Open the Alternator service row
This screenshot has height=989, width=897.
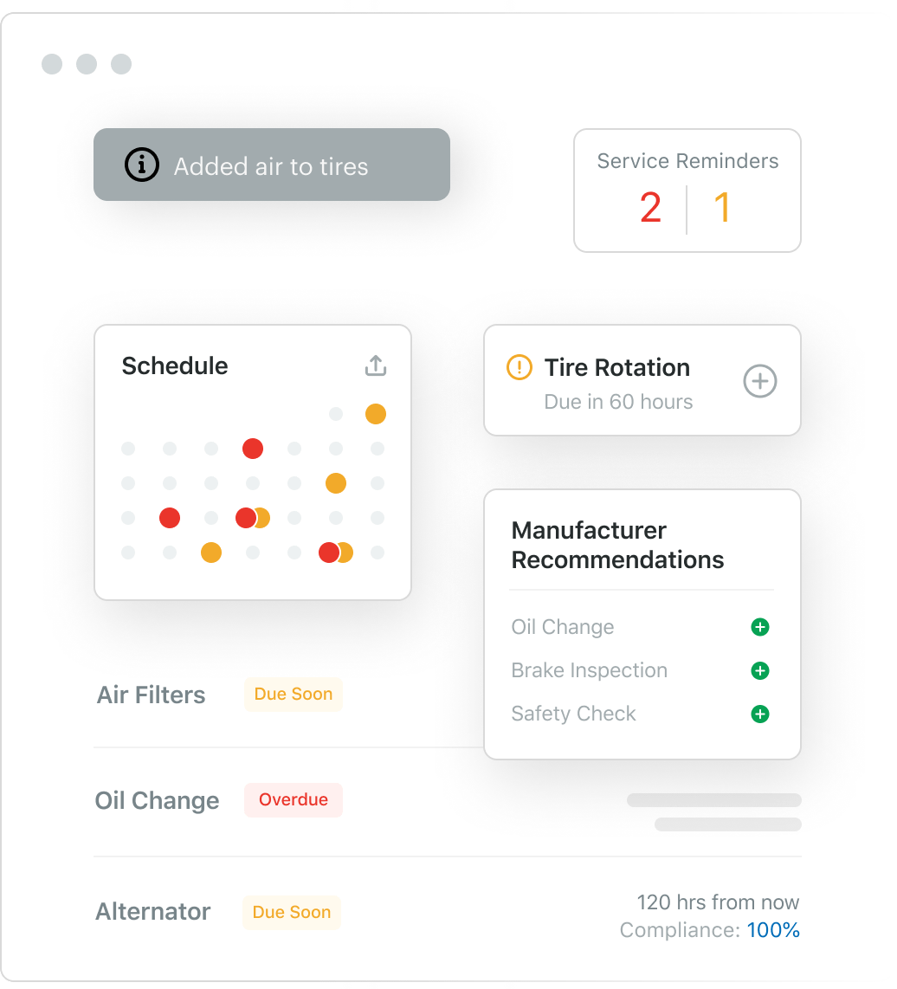point(448,914)
